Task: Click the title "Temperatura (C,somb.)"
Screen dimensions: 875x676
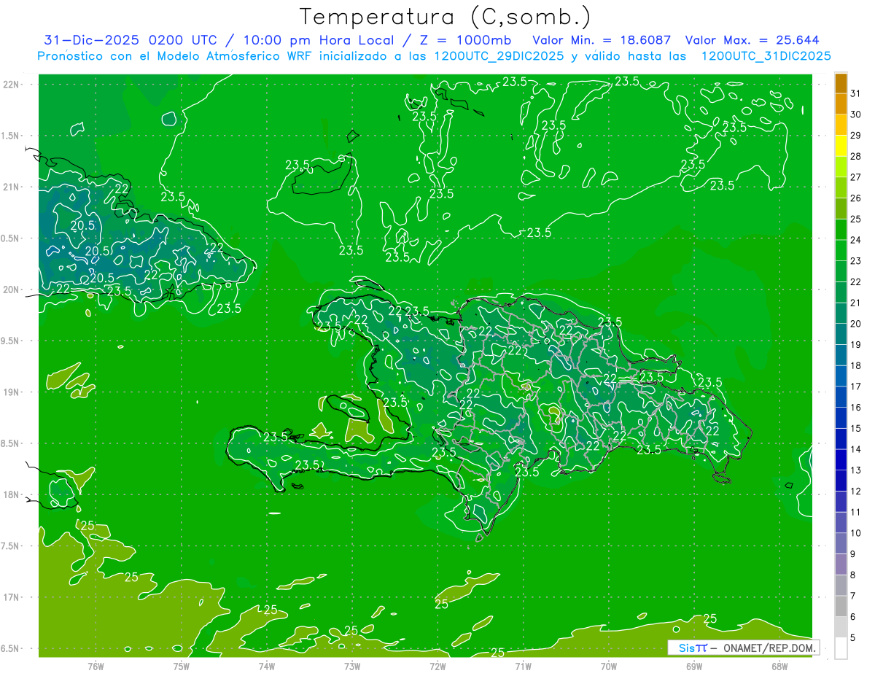Action: (445, 17)
